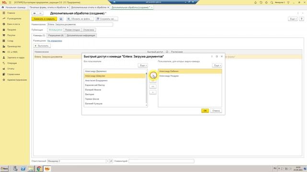Image resolution: width=307 pixels, height=172 pixels.
Task: Select Александр Ноздрин in visible users list
Action: [x=190, y=76]
